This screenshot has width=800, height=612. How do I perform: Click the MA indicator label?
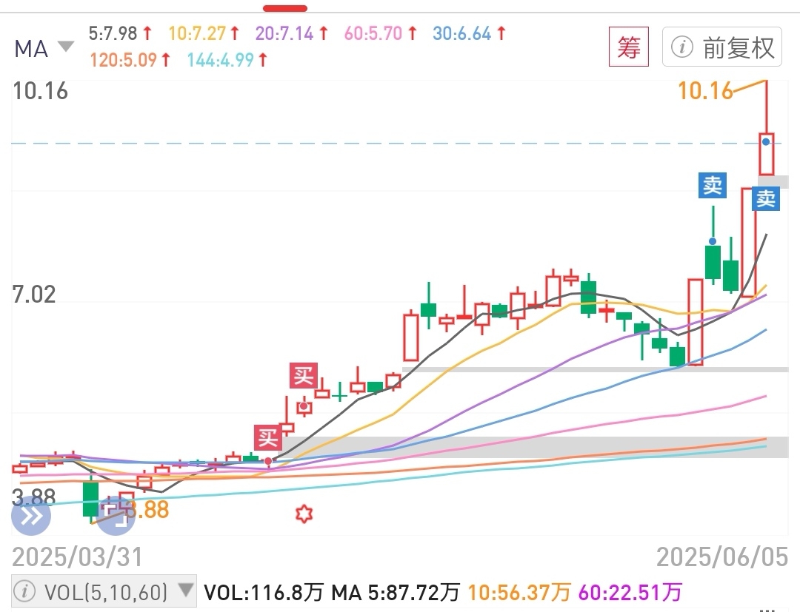[31, 50]
